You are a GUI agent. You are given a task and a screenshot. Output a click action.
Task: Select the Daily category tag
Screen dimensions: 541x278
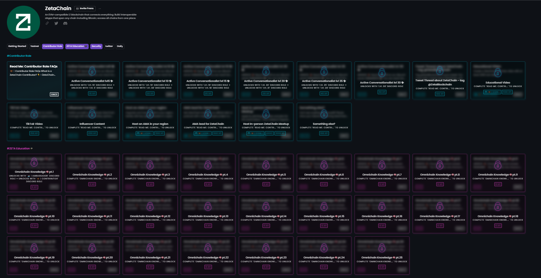[x=120, y=46]
